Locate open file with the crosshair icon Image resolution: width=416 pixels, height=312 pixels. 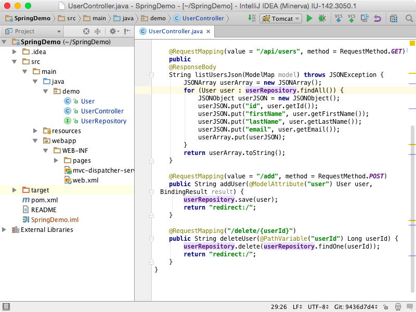click(x=86, y=31)
